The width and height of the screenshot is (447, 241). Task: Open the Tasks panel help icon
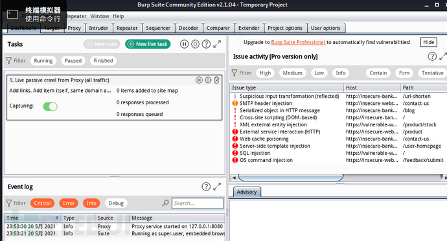[206, 44]
